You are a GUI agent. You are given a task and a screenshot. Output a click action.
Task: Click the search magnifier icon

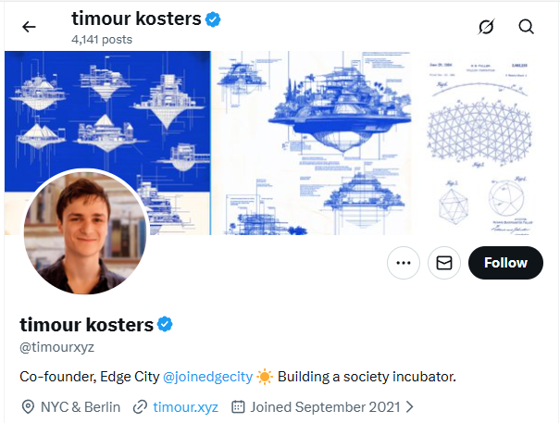coord(527,27)
